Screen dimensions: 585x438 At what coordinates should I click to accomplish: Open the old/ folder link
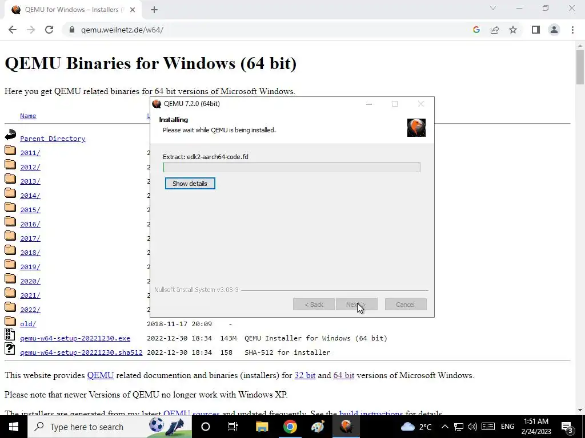tap(29, 324)
